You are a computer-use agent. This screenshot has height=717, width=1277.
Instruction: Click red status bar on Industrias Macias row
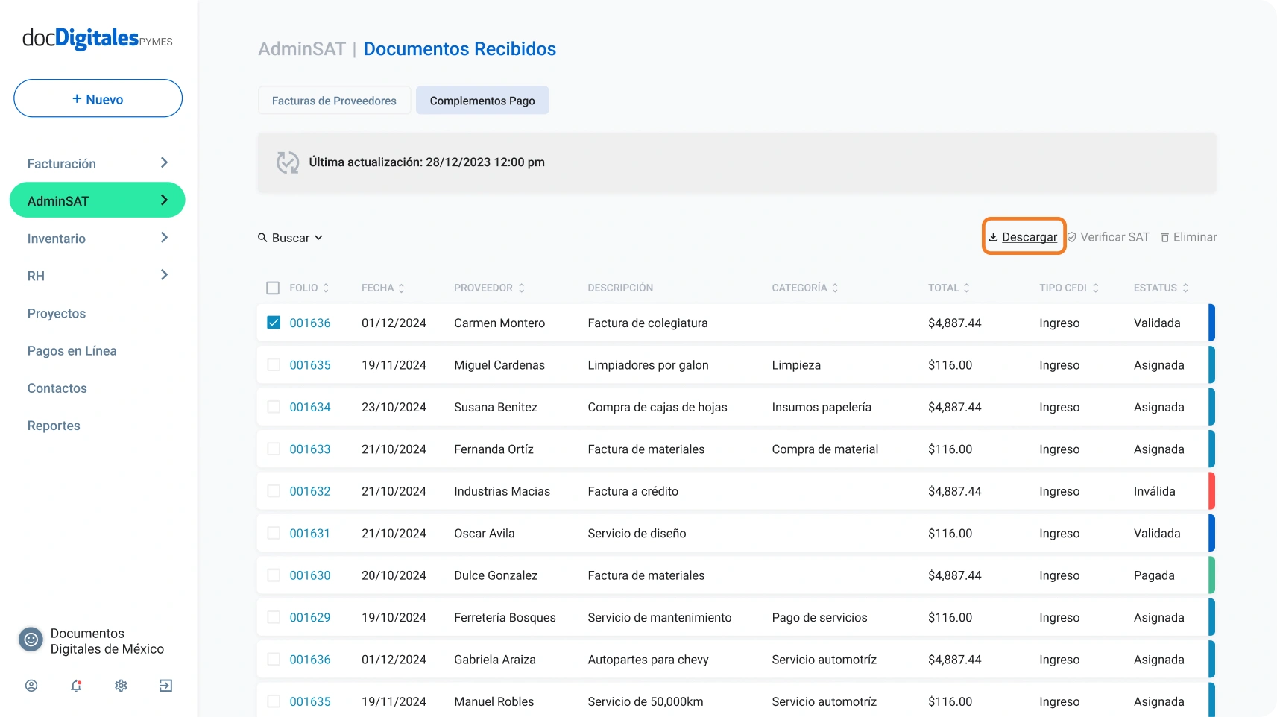pyautogui.click(x=1211, y=491)
